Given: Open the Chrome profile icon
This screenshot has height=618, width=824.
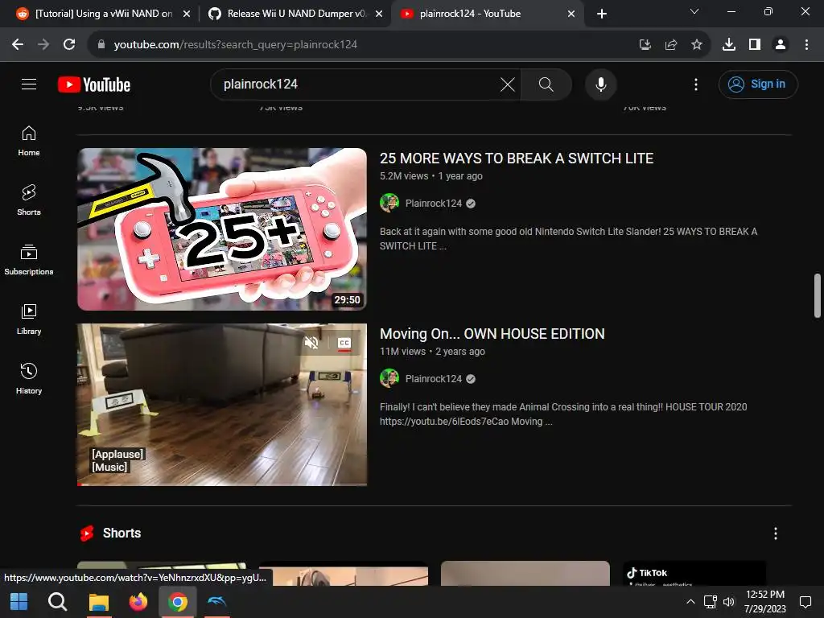Looking at the screenshot, I should (781, 45).
